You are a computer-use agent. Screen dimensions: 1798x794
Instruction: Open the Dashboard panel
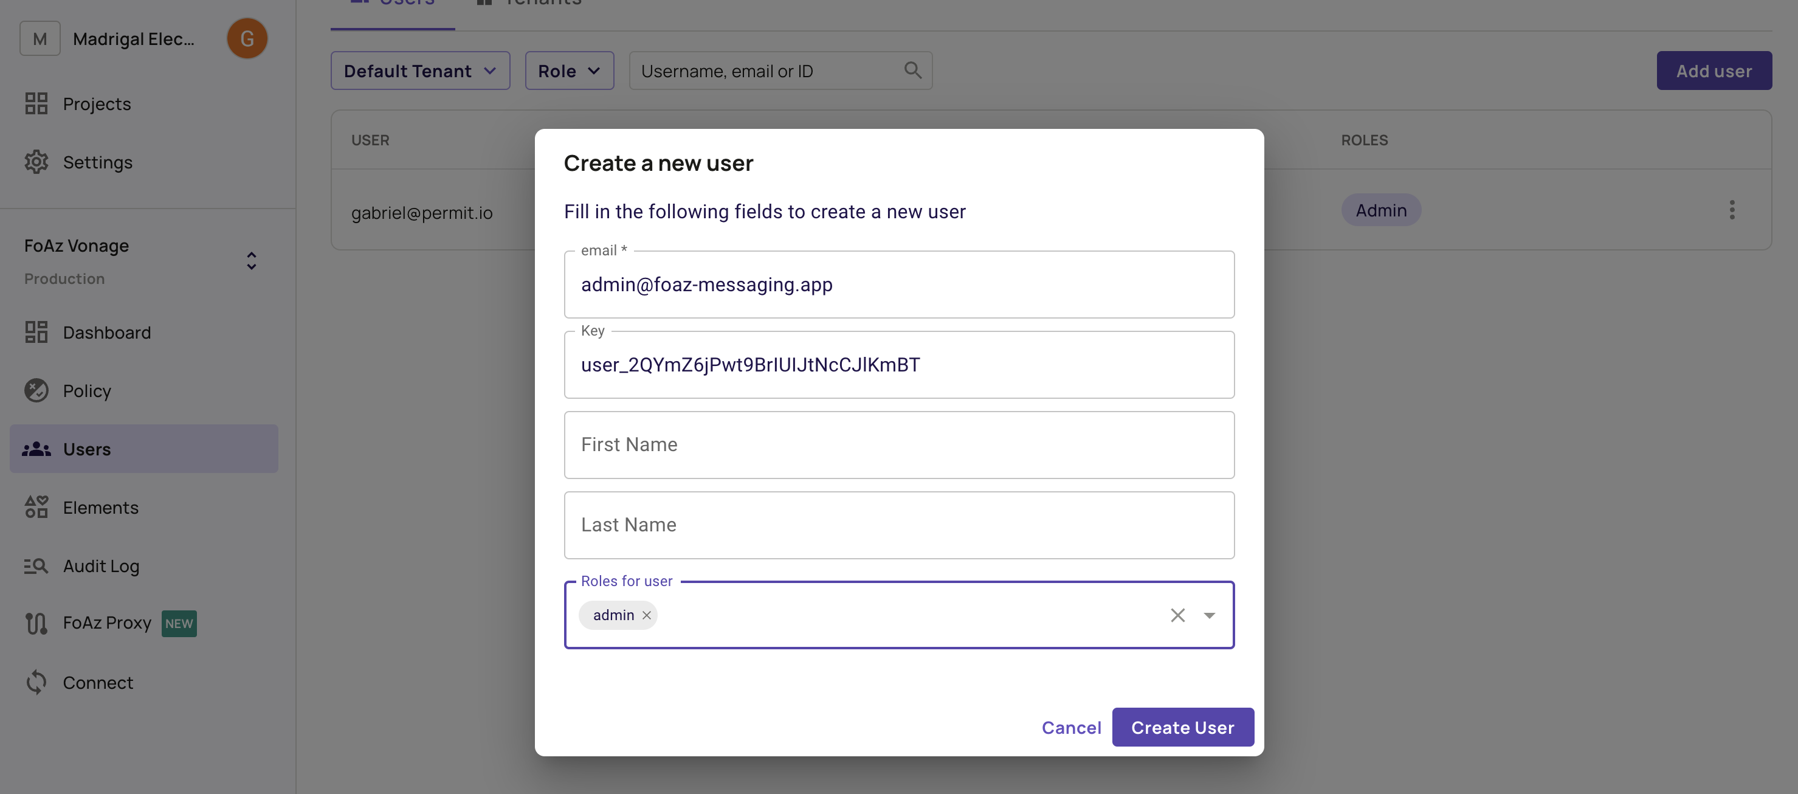click(x=106, y=333)
